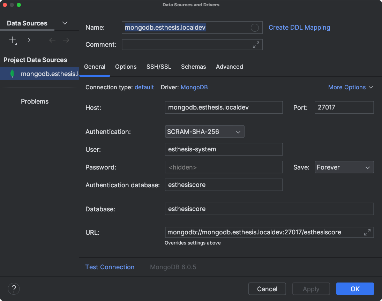This screenshot has height=301, width=382.
Task: Click the duplicate data source arrow icon
Action: [x=29, y=40]
